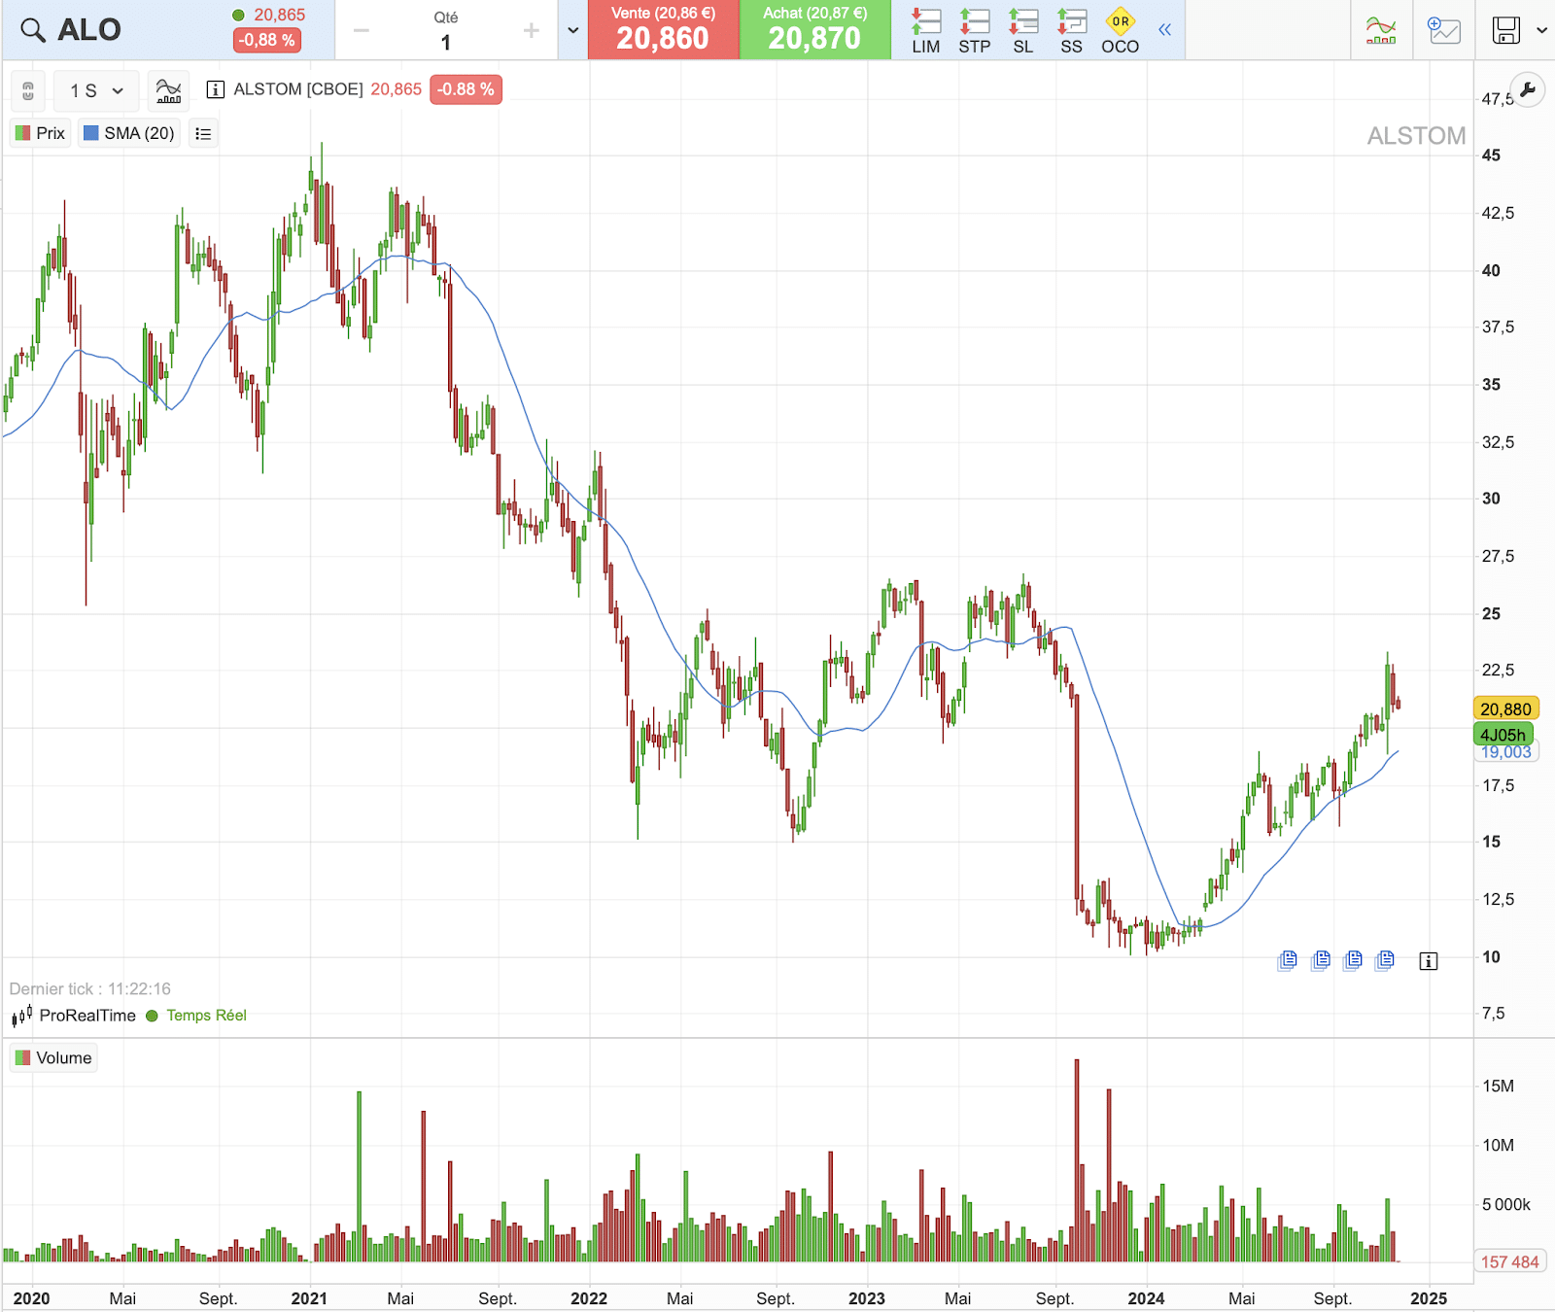The height and width of the screenshot is (1312, 1555).
Task: Open the OCO order option
Action: point(1121,30)
